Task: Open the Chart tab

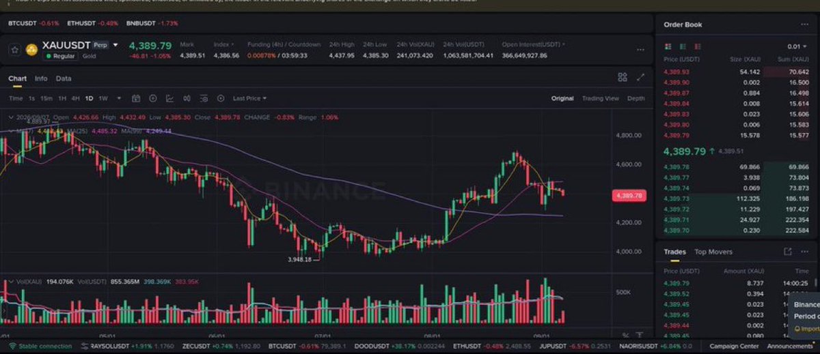Action: click(17, 78)
